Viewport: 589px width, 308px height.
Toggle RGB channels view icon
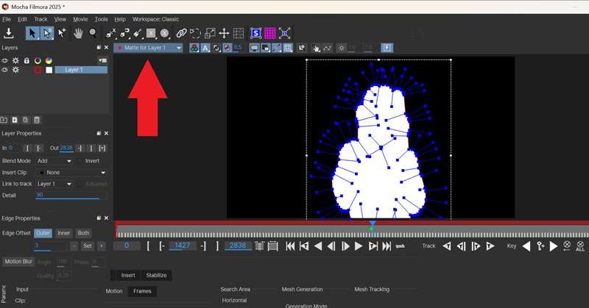194,48
